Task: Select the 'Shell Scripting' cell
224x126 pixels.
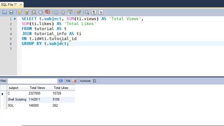Action: (17, 99)
